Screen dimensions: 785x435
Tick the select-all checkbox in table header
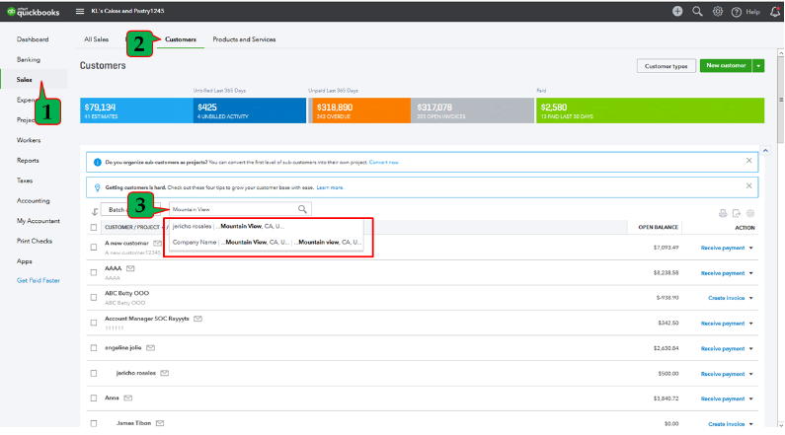tap(94, 228)
